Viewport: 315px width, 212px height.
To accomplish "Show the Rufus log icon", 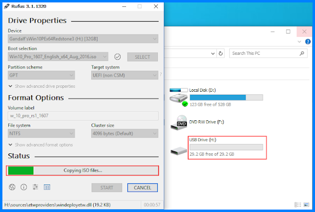I will coord(47,187).
